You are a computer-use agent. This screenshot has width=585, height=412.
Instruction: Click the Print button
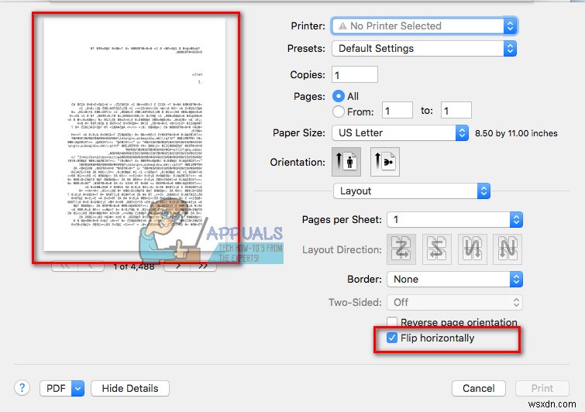pyautogui.click(x=542, y=389)
